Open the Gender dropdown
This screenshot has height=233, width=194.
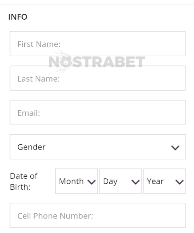click(98, 147)
